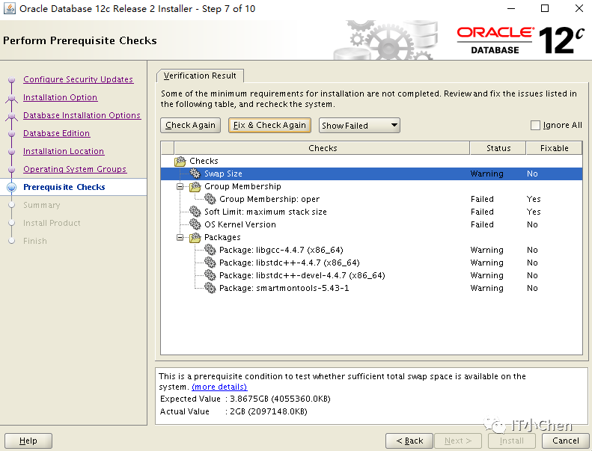
Task: Click gear icon for Group Membership: oper
Action: 210,199
